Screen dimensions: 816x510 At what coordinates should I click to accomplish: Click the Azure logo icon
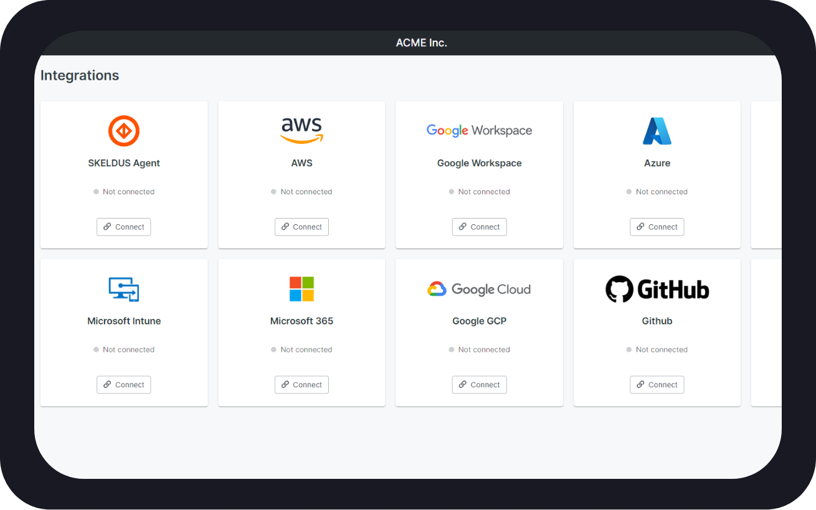coord(657,131)
